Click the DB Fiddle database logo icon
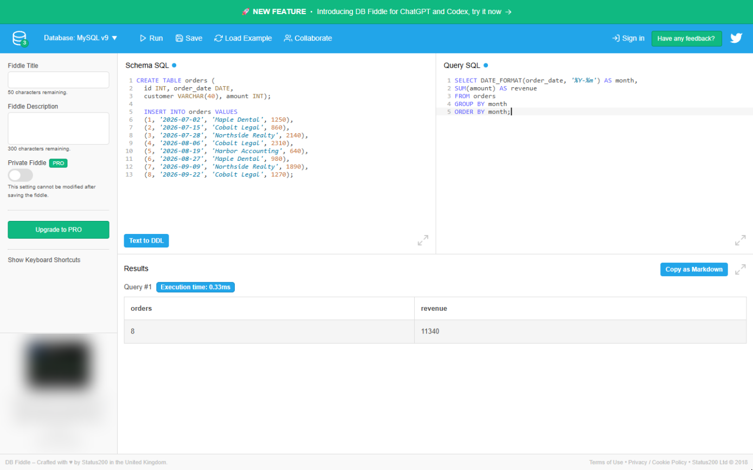Viewport: 753px width, 470px height. pyautogui.click(x=20, y=38)
